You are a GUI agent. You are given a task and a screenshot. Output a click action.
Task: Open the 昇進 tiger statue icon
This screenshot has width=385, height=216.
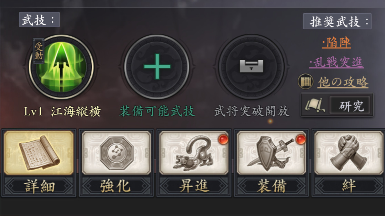pyautogui.click(x=194, y=153)
